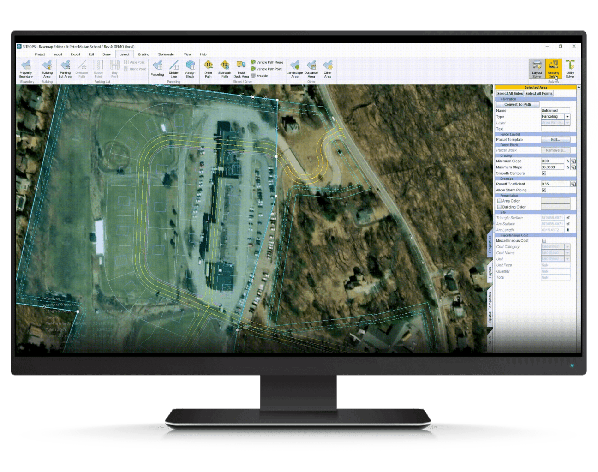Open the Properties side tab
Screen dimensions: 598x472
490,245
